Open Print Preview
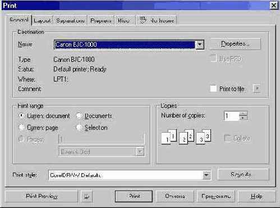Viewport: 280px width, 208px height. [42, 196]
